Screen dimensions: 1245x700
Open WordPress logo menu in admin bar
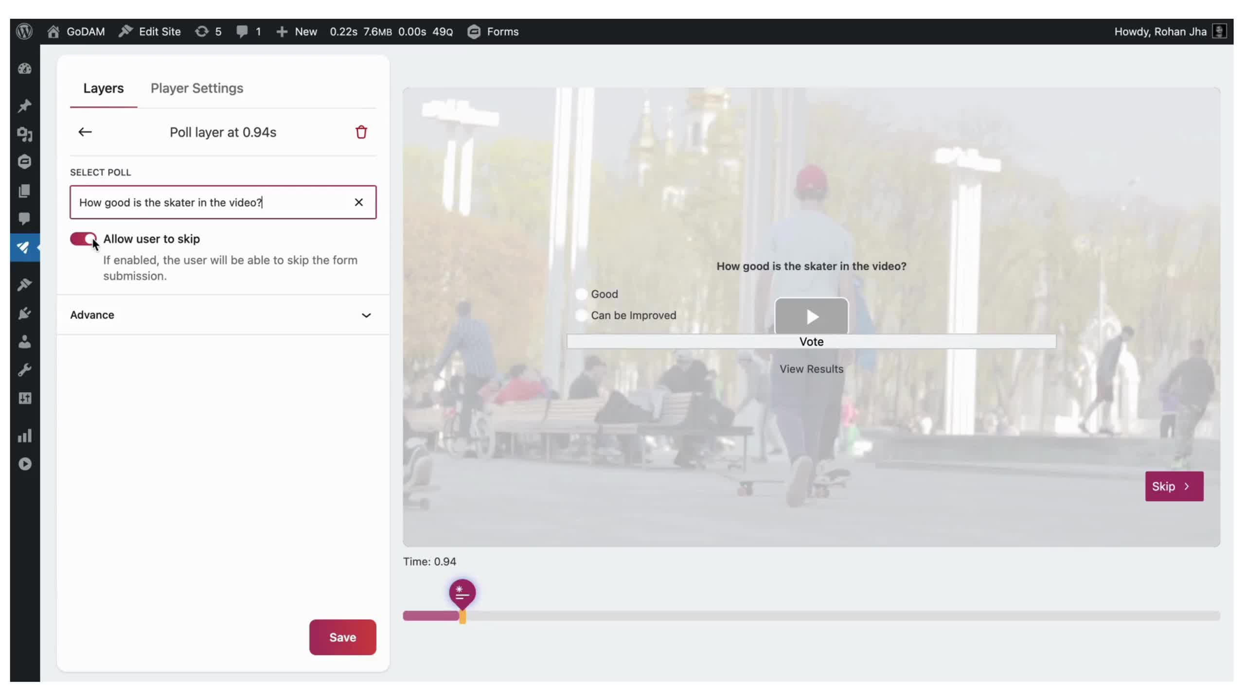click(x=24, y=32)
